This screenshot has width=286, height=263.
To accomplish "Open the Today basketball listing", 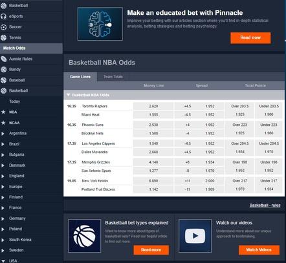I will [14, 101].
